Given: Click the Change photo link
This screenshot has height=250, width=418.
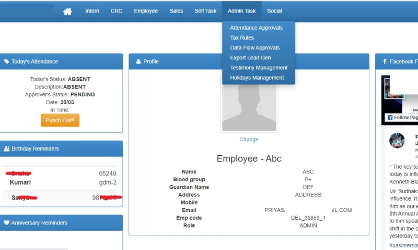Looking at the screenshot, I should 249,140.
